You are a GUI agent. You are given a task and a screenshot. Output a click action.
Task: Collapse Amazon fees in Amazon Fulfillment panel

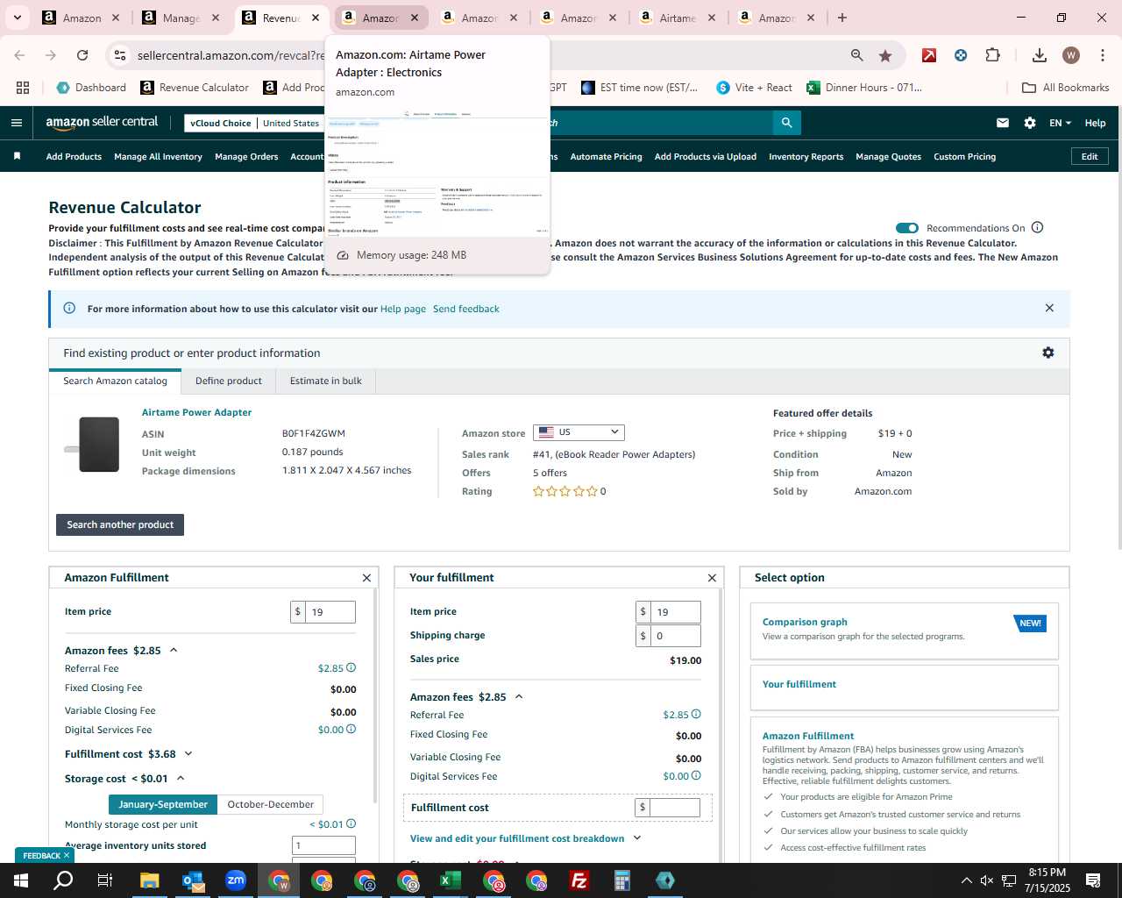point(174,650)
